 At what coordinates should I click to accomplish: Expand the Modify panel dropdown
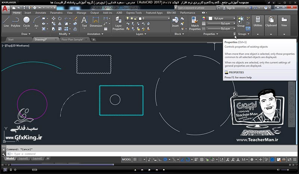[64, 34]
